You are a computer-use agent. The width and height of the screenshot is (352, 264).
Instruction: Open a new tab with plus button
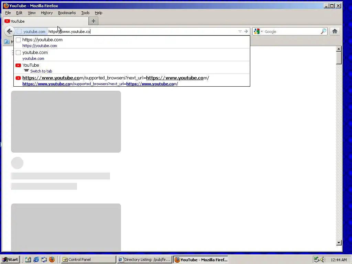click(x=93, y=21)
